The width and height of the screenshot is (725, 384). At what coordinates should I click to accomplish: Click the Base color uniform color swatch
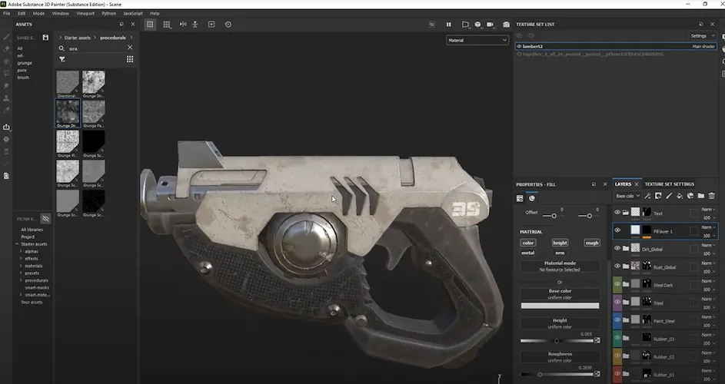pos(560,306)
